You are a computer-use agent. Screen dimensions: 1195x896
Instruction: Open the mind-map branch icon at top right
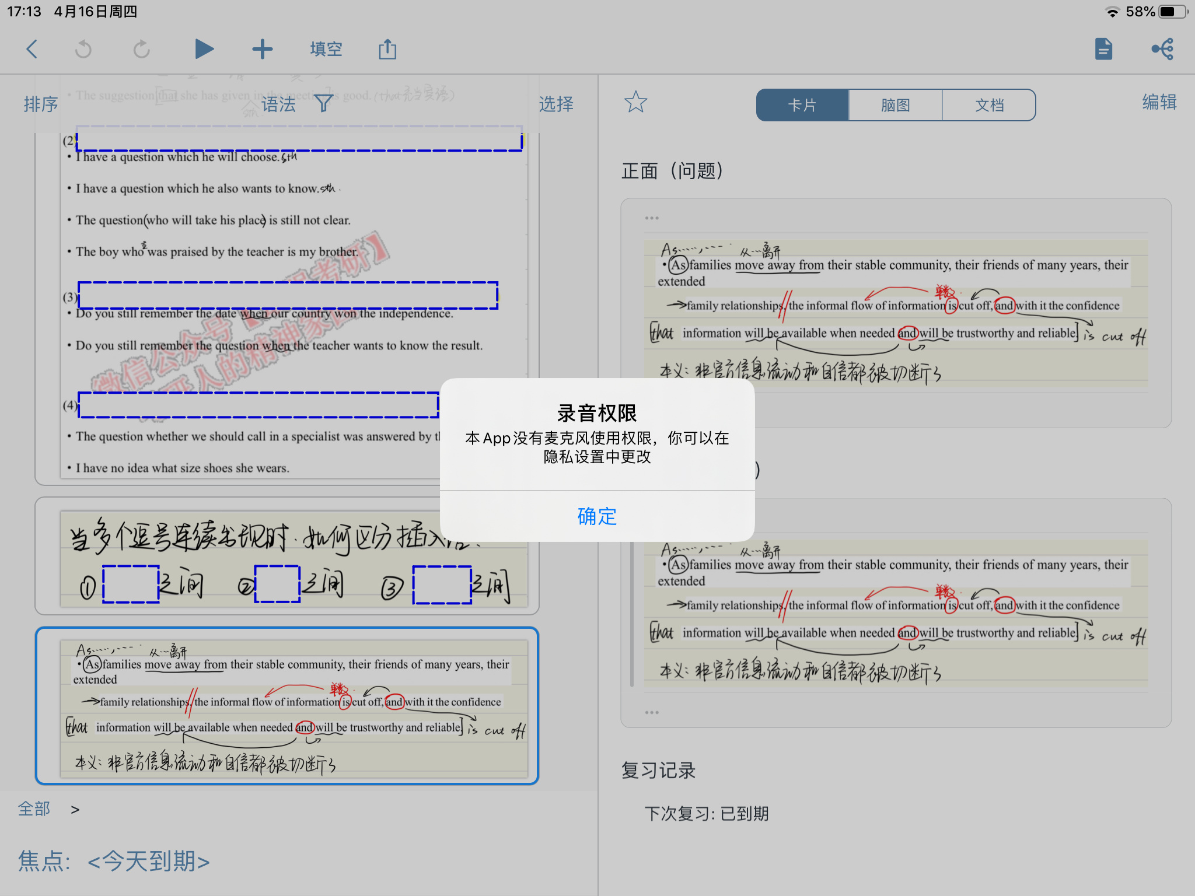1163,49
